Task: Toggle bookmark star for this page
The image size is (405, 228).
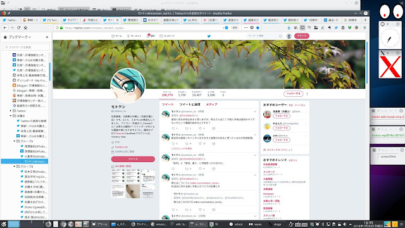Action: coord(258,28)
